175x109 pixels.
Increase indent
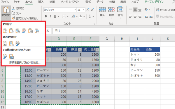(151, 17)
